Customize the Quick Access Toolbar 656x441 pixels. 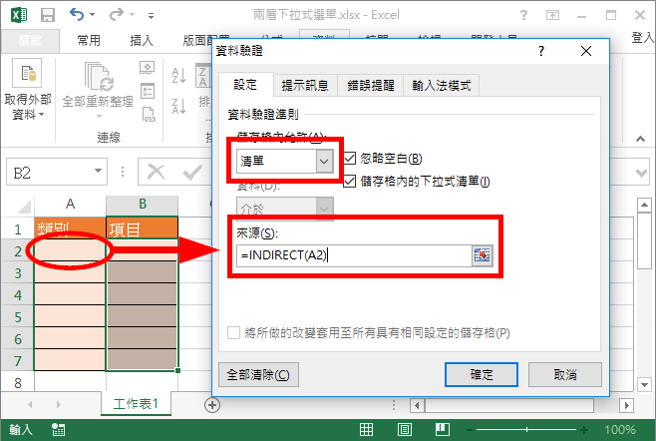[x=151, y=16]
